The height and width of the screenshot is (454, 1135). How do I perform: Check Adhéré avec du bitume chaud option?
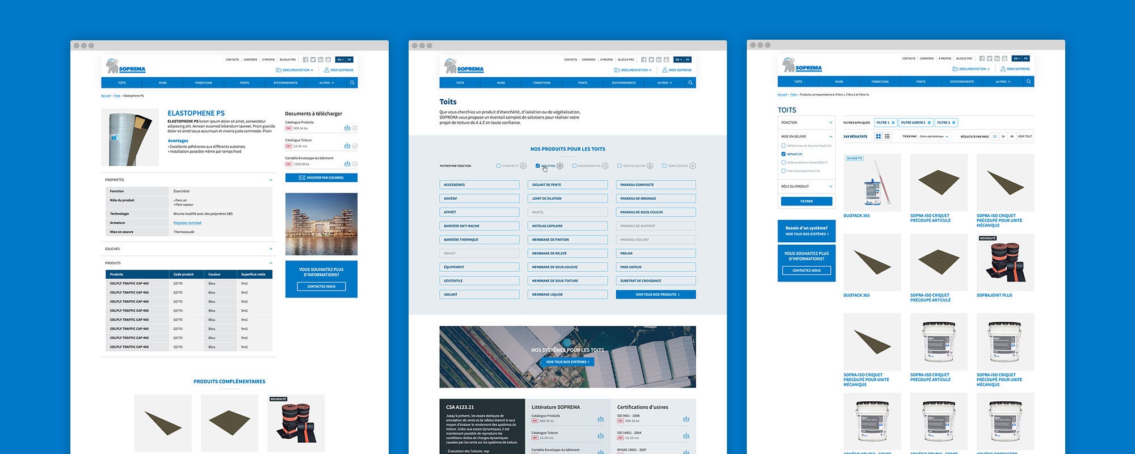[x=784, y=146]
